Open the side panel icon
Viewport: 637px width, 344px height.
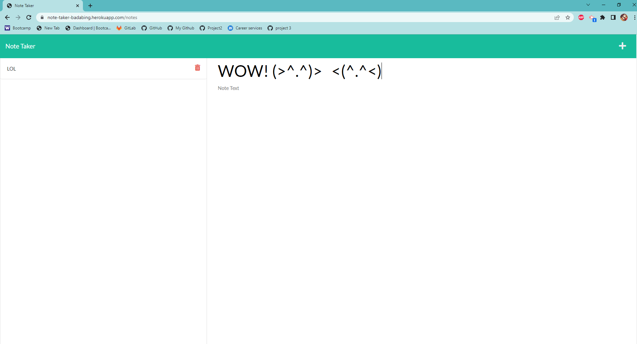[613, 17]
